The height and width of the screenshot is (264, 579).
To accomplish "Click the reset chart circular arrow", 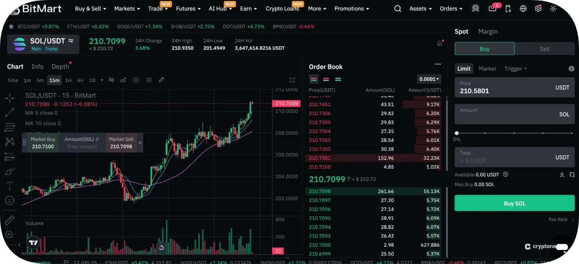I will 162,248.
